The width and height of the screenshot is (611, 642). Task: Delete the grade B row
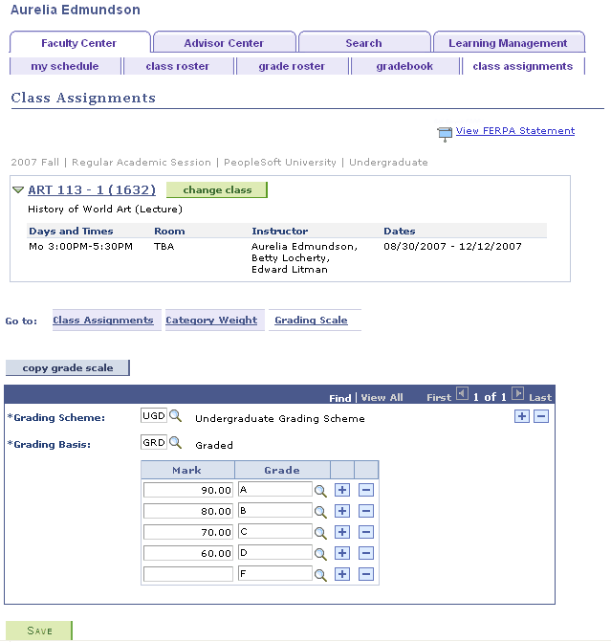(x=366, y=511)
